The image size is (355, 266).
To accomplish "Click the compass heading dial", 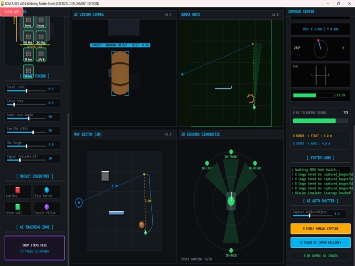I will click(x=320, y=49).
